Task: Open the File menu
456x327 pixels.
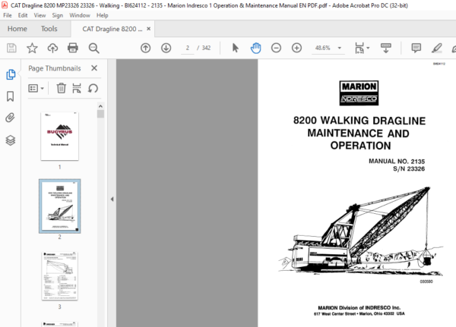Action: (x=8, y=15)
